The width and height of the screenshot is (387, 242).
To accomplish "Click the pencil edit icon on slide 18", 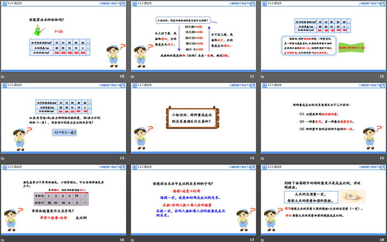I will [383, 168].
